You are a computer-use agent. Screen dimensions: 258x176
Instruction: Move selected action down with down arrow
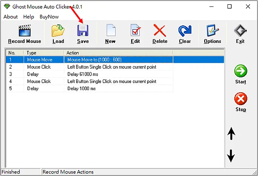pos(231,156)
